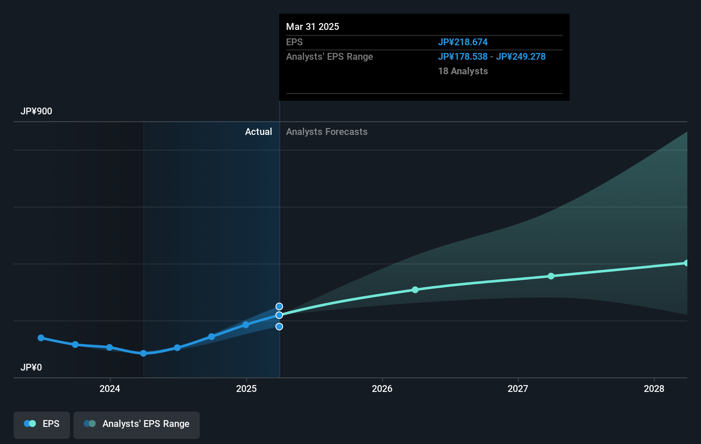Click the 2026 forecast EPS point
This screenshot has width=701, height=444.
click(x=415, y=290)
